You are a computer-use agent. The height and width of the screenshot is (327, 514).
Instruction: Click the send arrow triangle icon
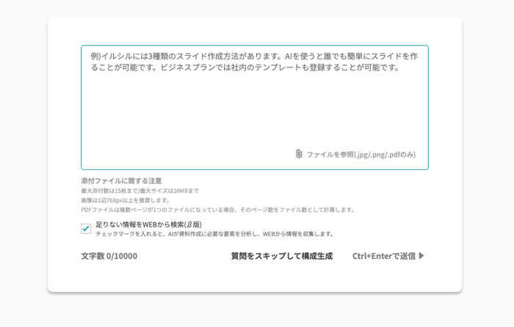421,256
